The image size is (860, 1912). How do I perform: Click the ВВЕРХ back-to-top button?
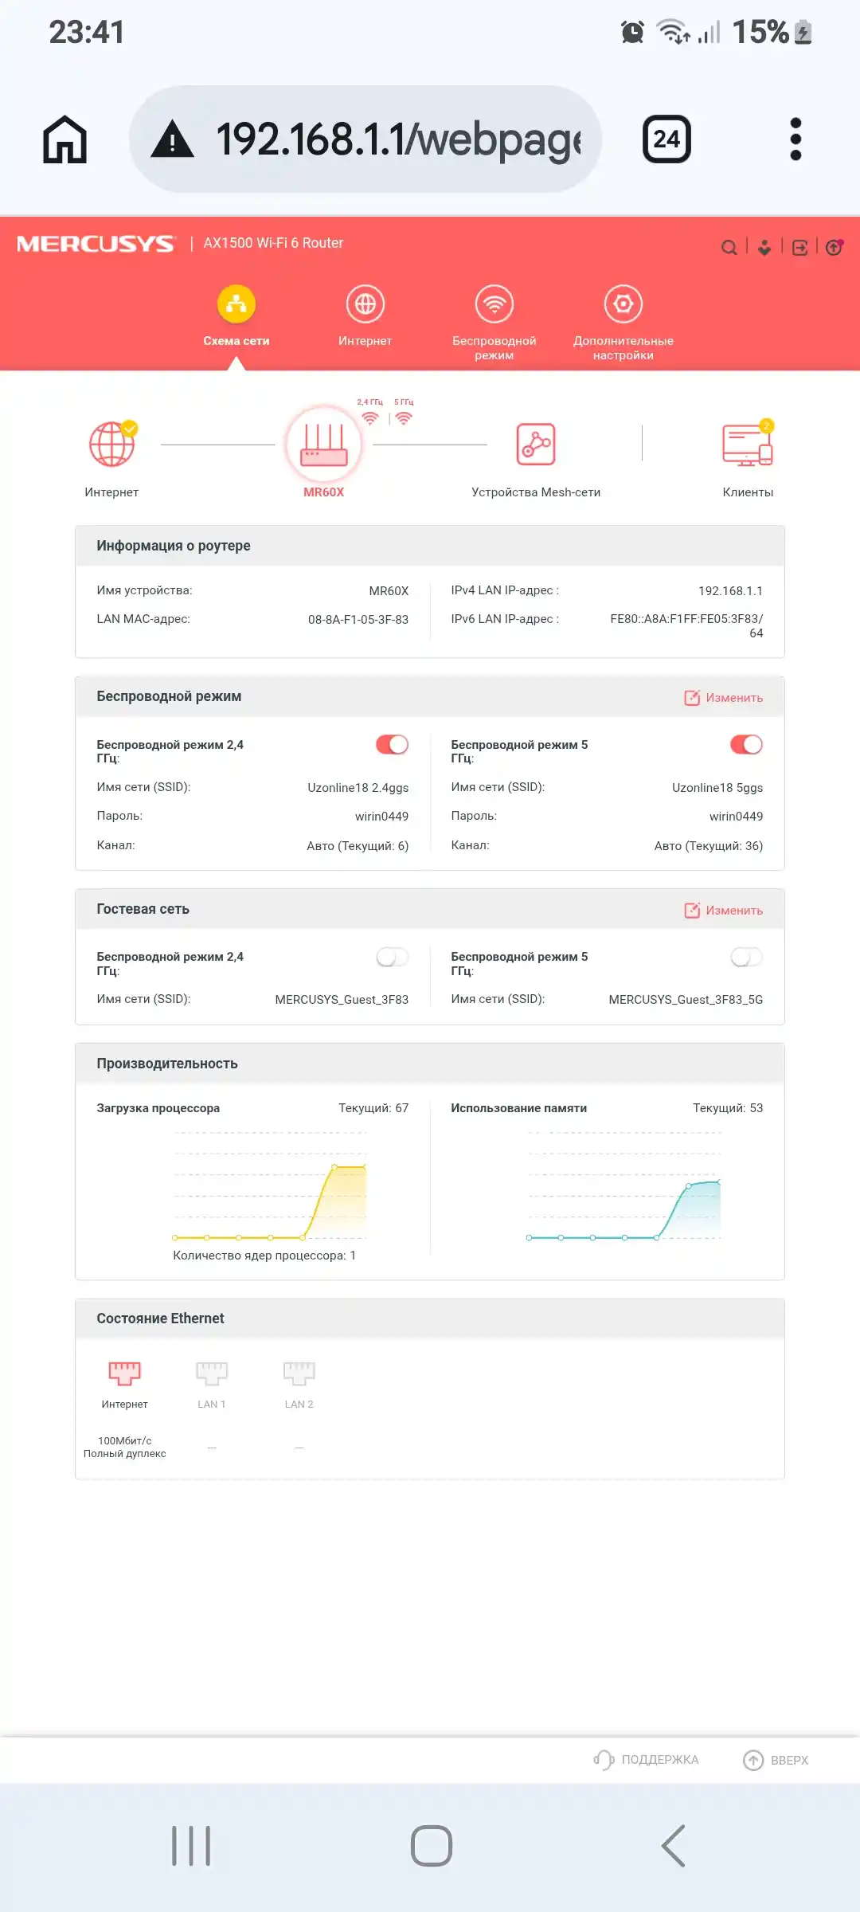point(776,1760)
